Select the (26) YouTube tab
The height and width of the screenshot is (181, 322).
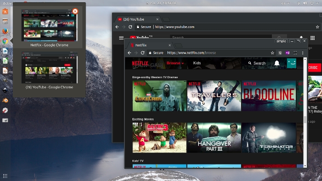pyautogui.click(x=138, y=19)
